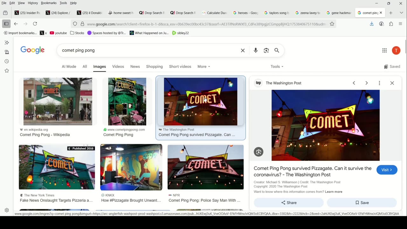Open the NPR Comet image result
The height and width of the screenshot is (229, 407).
pos(206,167)
